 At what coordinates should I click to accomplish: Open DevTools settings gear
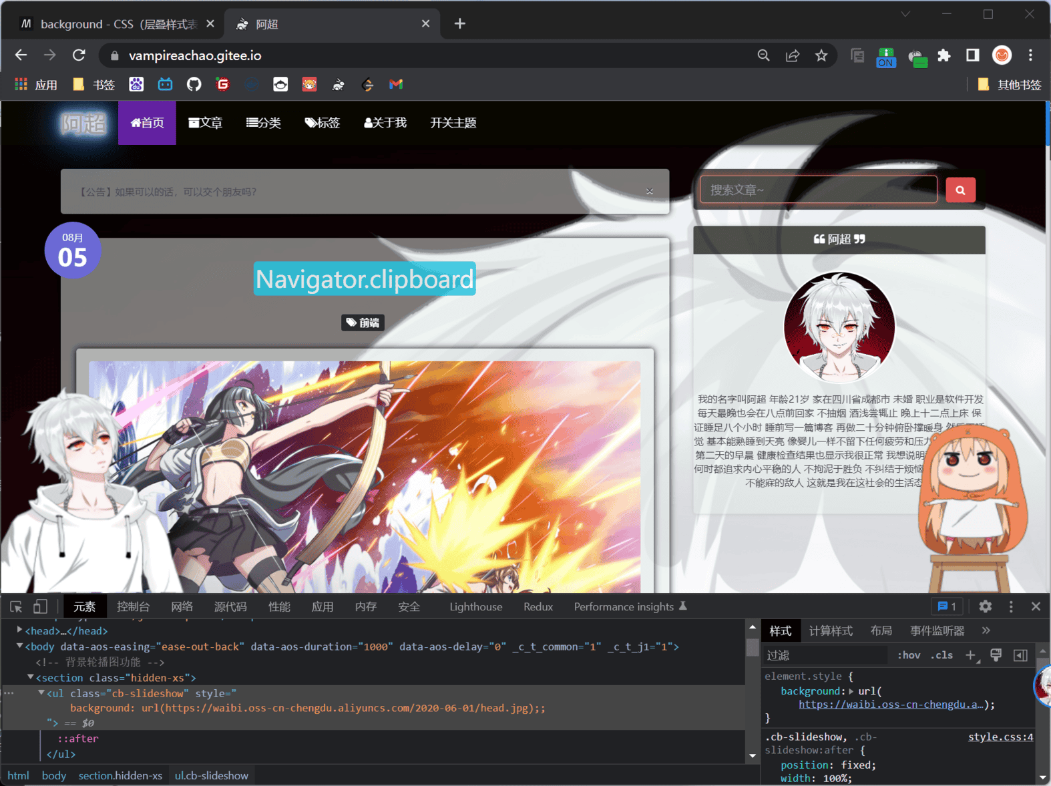tap(985, 606)
